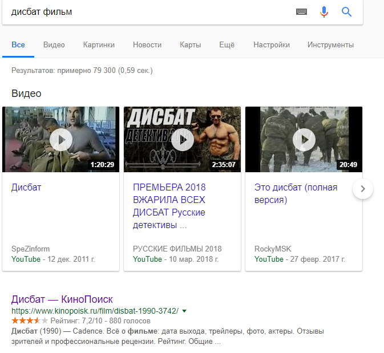This screenshot has height=353, width=384.
Task: Open the 'Дисбат' video title link
Action: (x=26, y=188)
